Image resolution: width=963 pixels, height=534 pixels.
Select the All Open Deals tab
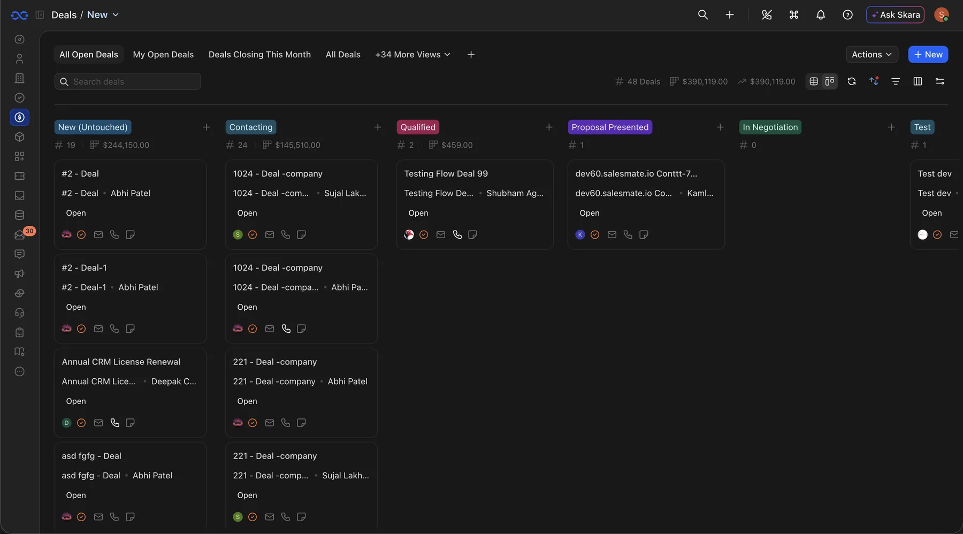89,55
